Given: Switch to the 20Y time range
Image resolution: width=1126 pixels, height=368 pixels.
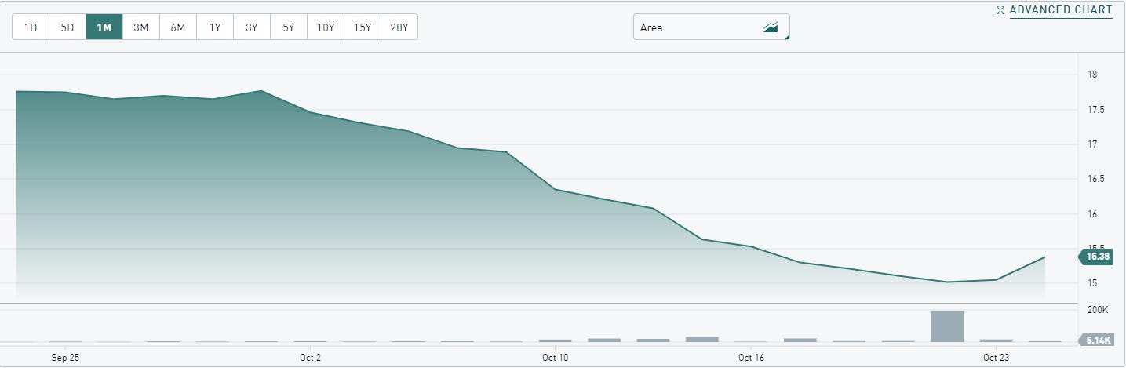Looking at the screenshot, I should (x=399, y=27).
